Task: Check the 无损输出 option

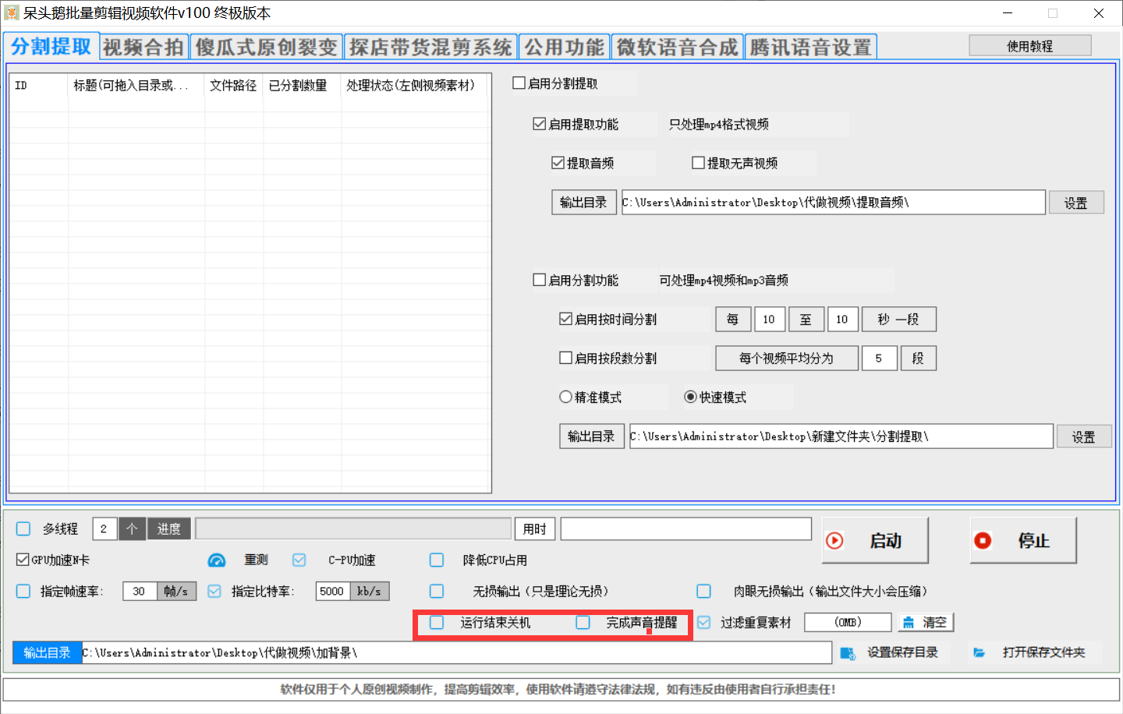Action: [x=437, y=592]
